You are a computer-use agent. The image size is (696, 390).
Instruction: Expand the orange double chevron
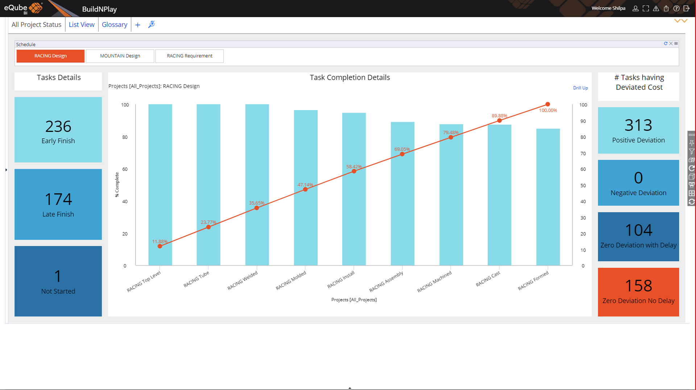tap(681, 21)
